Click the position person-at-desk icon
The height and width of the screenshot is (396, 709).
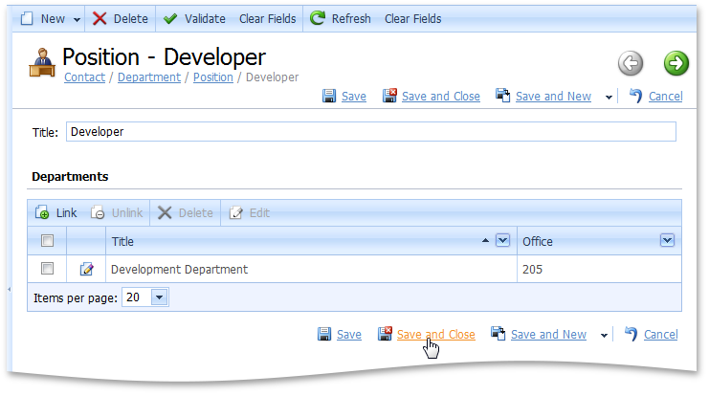[42, 63]
